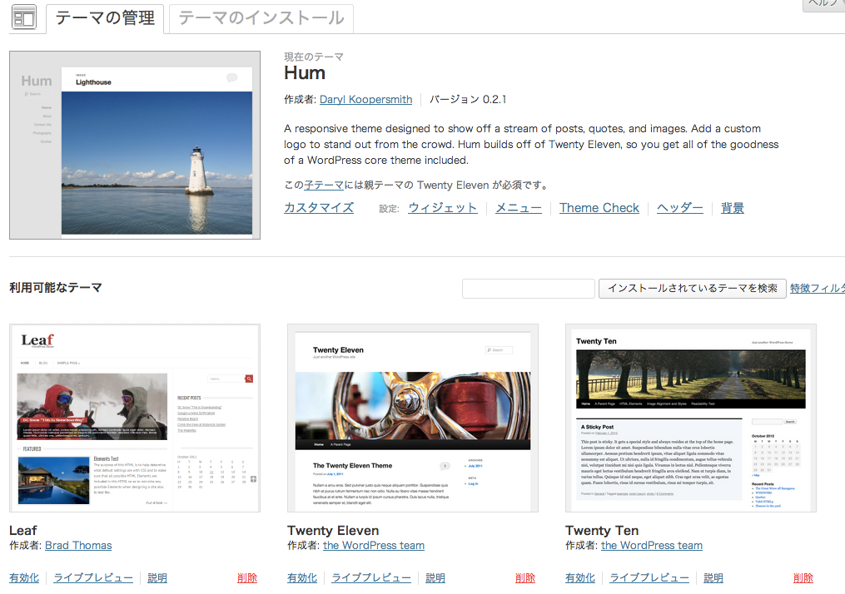
Task: Click the Twenty Ten theme thumbnail
Action: pos(691,418)
